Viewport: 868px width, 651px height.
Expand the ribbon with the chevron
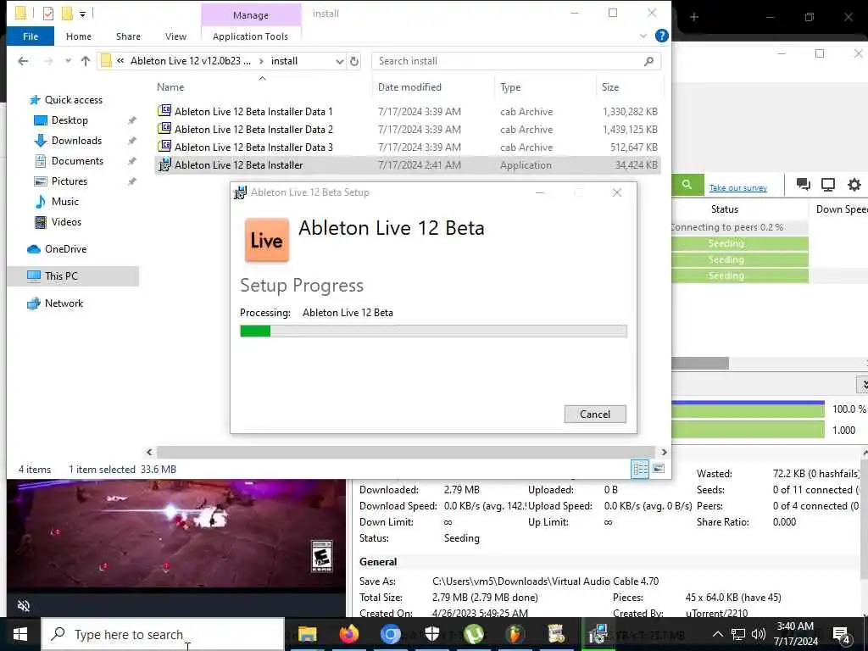[x=643, y=36]
